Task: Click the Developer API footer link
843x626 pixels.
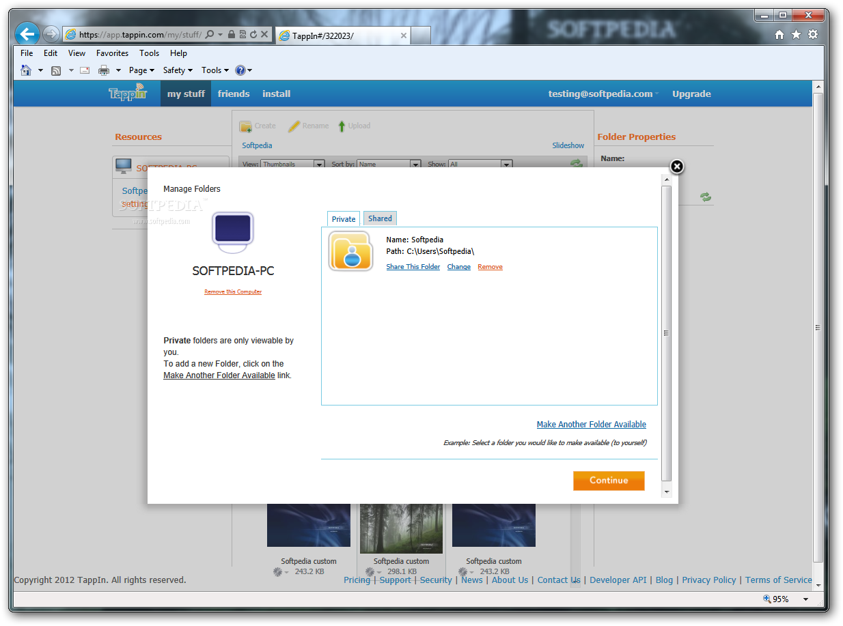Action: (x=618, y=580)
